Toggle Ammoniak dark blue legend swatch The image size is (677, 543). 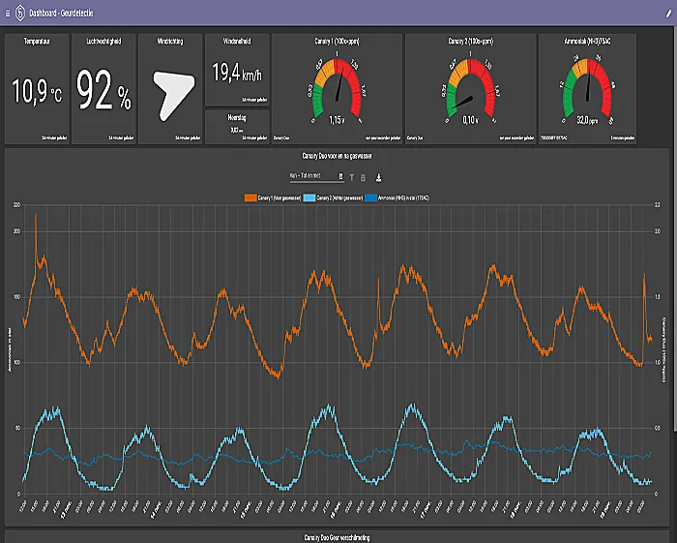[370, 197]
